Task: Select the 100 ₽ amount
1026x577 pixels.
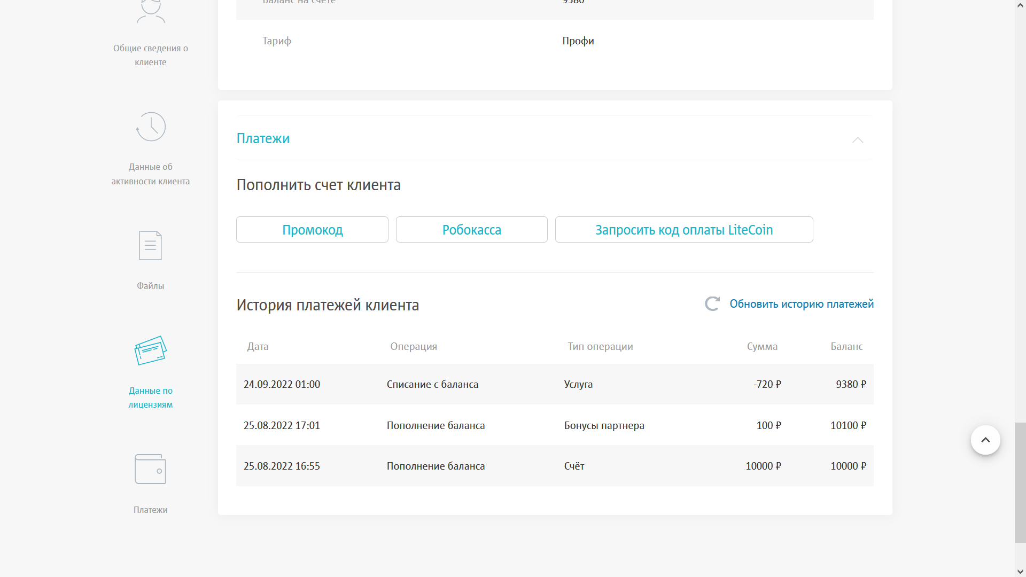Action: click(769, 426)
